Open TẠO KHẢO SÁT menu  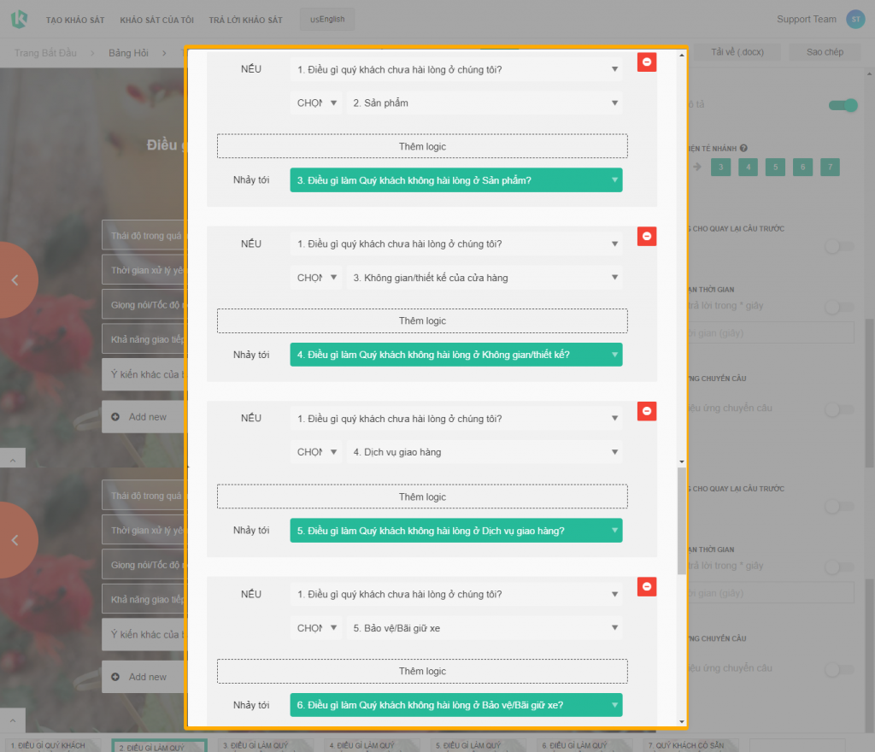click(75, 21)
